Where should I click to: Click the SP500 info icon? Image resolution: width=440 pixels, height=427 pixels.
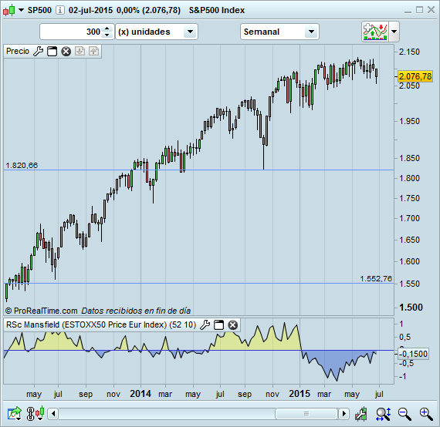(x=59, y=10)
